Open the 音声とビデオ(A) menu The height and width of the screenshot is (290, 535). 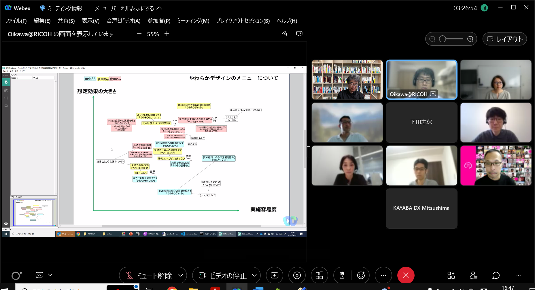point(123,21)
